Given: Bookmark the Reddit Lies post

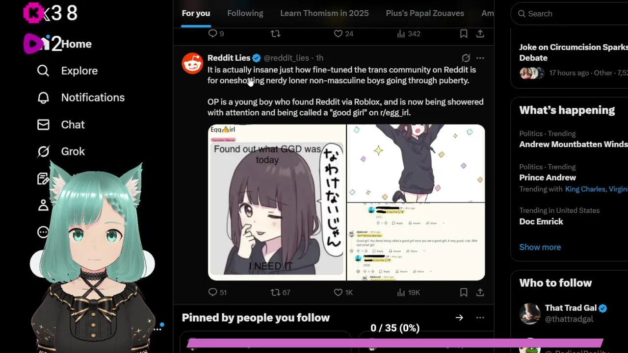Looking at the screenshot, I should click(464, 292).
